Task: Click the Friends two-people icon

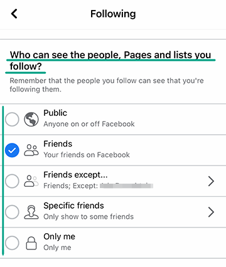Action: tap(31, 150)
